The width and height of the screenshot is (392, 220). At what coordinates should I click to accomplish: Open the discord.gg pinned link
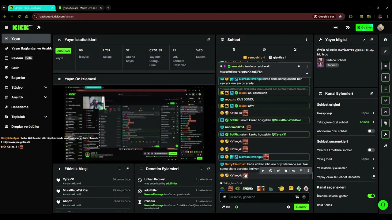[x=241, y=72]
